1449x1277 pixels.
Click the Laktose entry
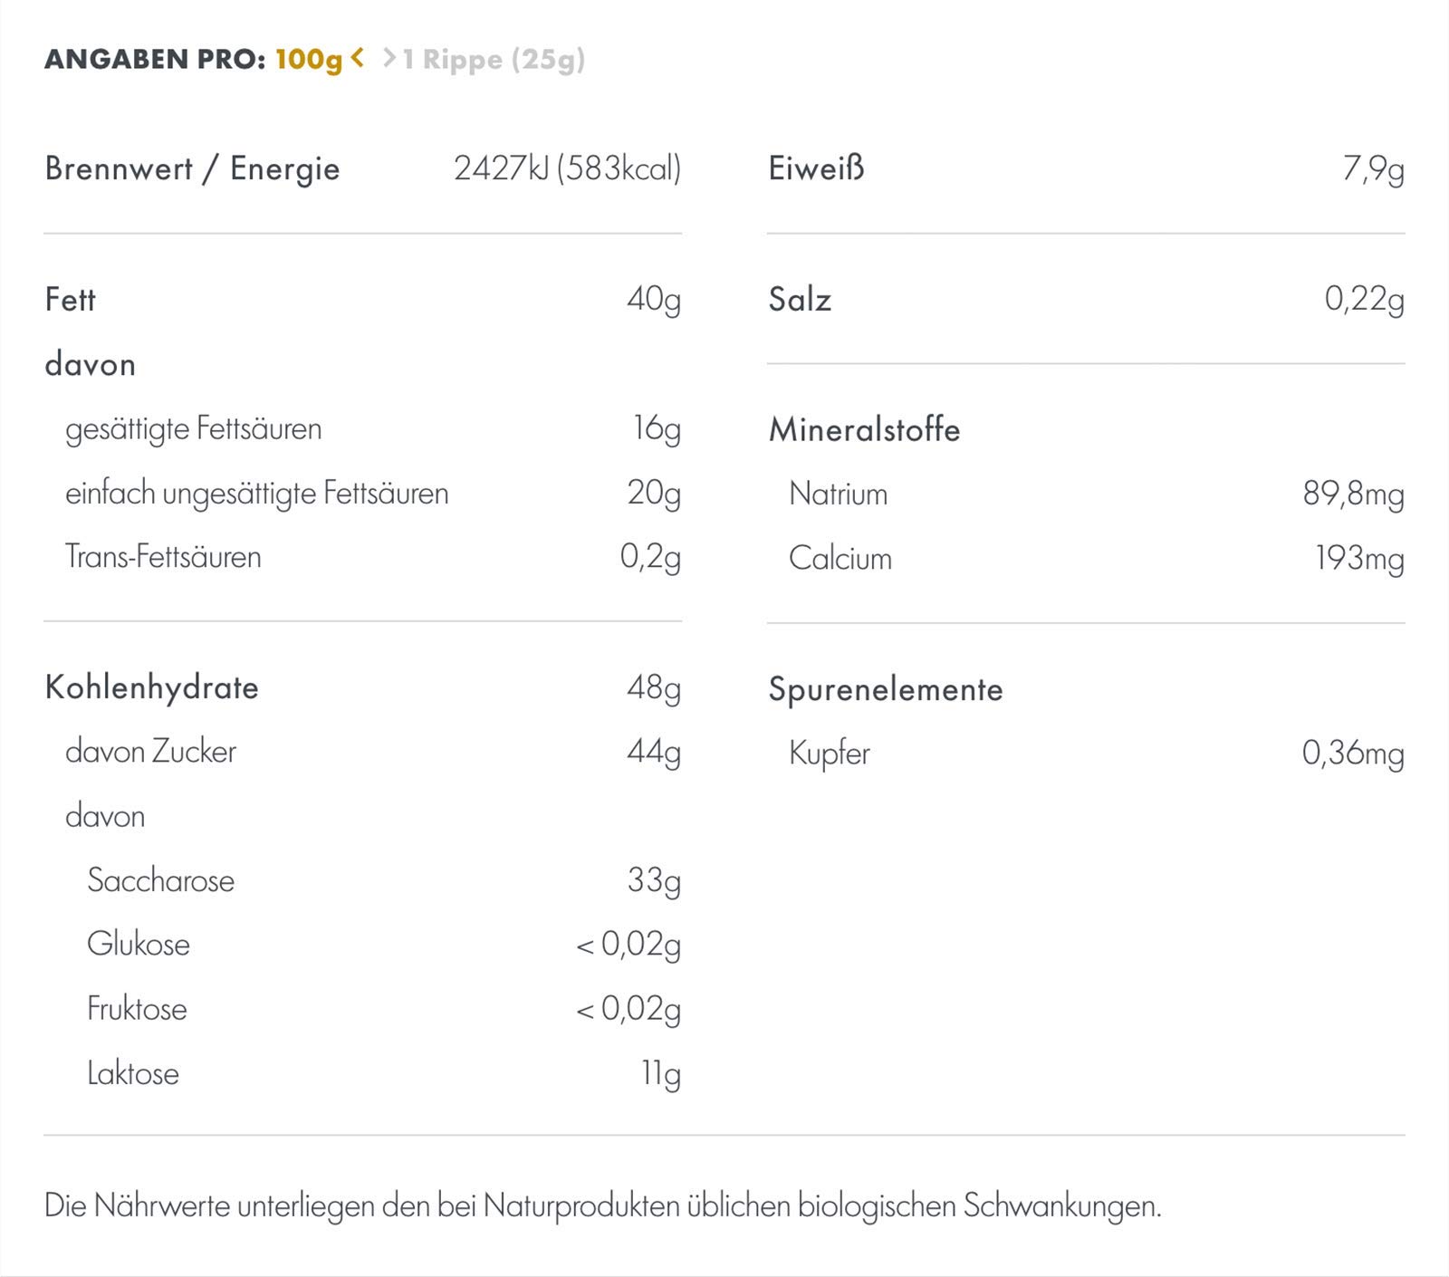[133, 1073]
